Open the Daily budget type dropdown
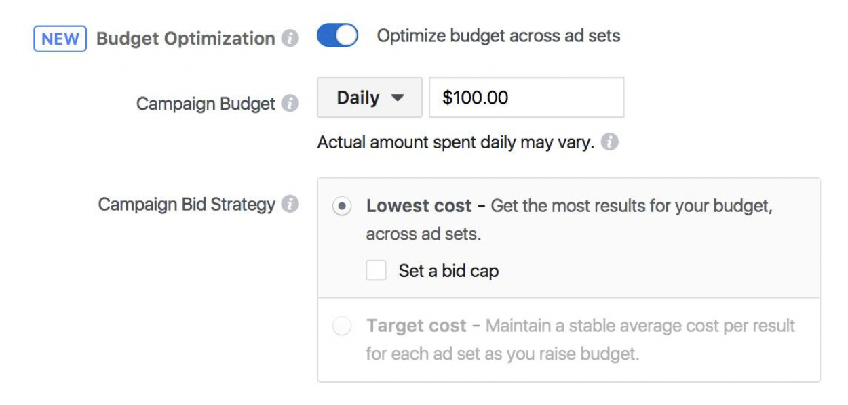 370,98
